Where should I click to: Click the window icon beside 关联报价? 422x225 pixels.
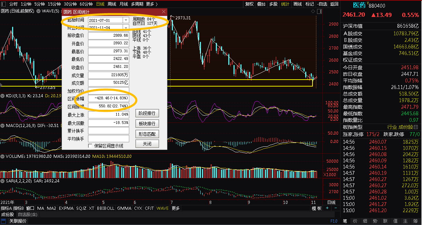[x=4, y=221]
